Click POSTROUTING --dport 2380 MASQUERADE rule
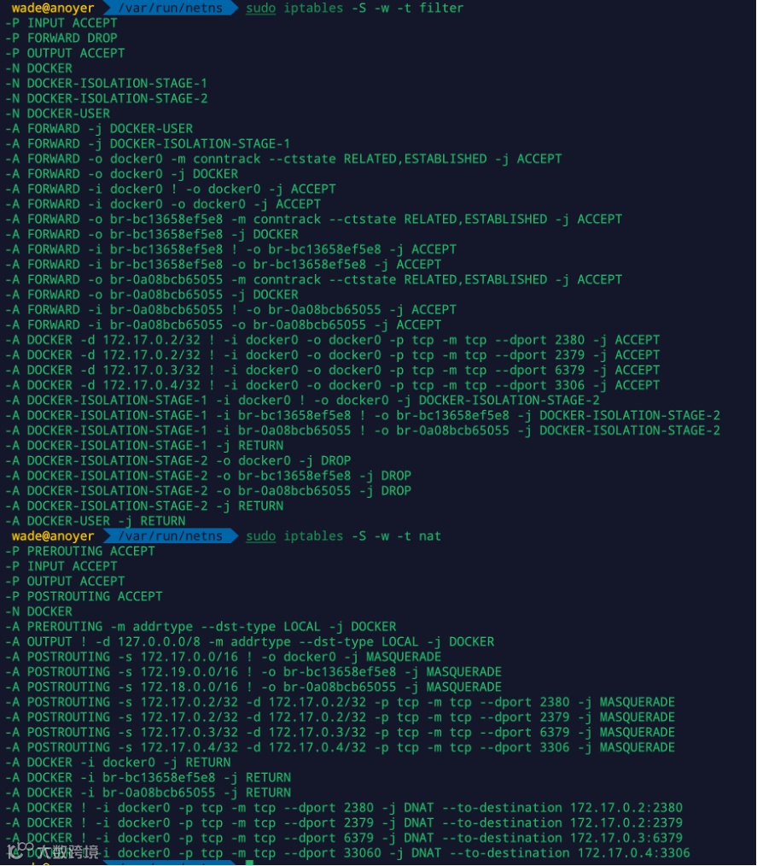Screen dimensions: 757x866 coord(341,703)
